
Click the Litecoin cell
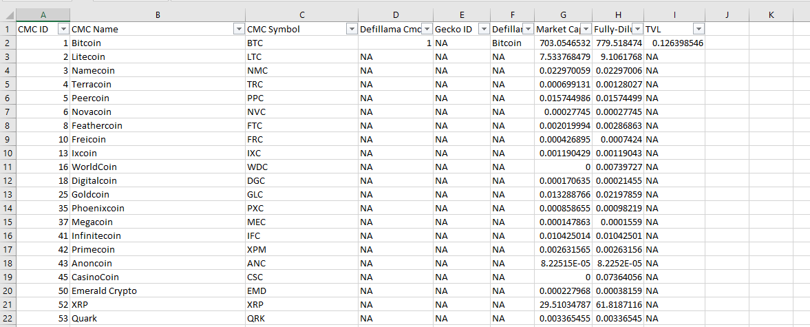(158, 57)
